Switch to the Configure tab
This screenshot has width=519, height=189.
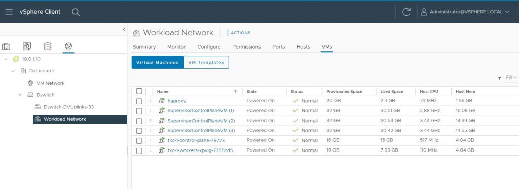tap(209, 47)
